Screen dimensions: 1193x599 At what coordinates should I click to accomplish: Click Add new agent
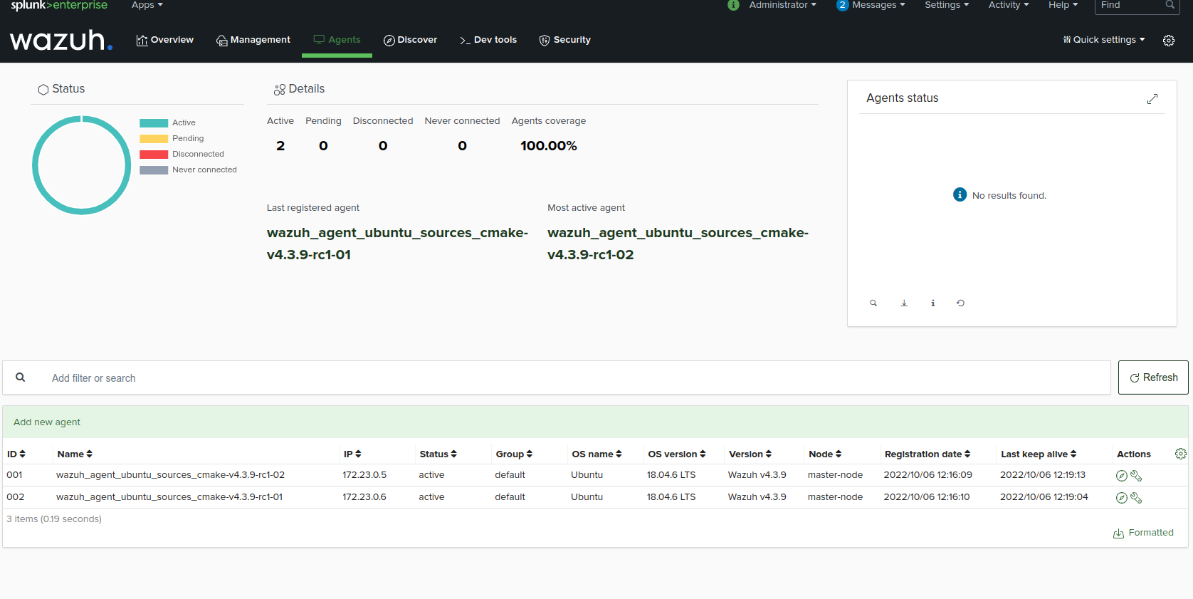pos(47,422)
